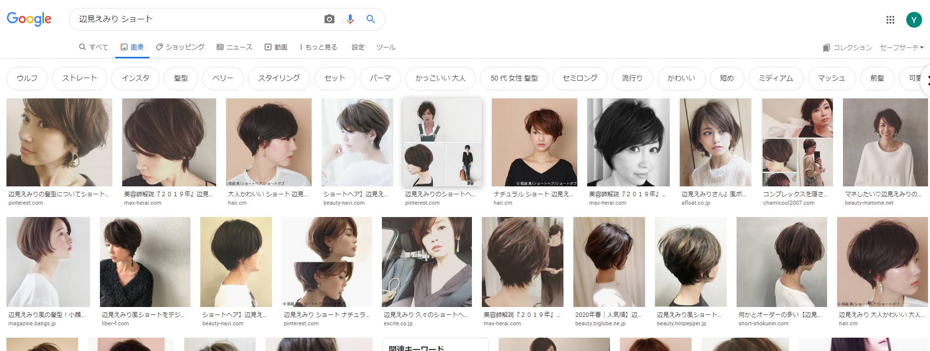Filter by ミディアム chip

pos(776,79)
